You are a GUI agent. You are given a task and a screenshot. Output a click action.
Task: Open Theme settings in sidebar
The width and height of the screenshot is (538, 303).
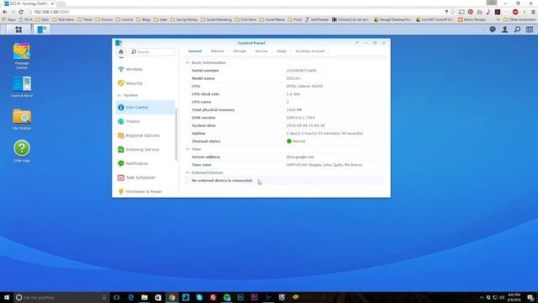click(x=145, y=121)
